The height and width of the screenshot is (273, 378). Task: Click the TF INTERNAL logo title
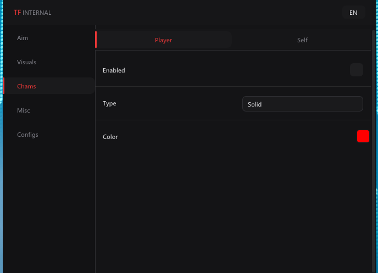(32, 13)
